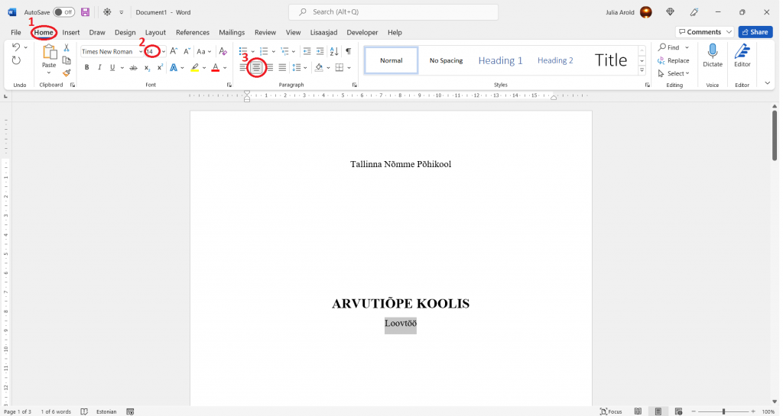The image size is (783, 416).
Task: Enable Focus mode in the status bar
Action: pos(611,411)
